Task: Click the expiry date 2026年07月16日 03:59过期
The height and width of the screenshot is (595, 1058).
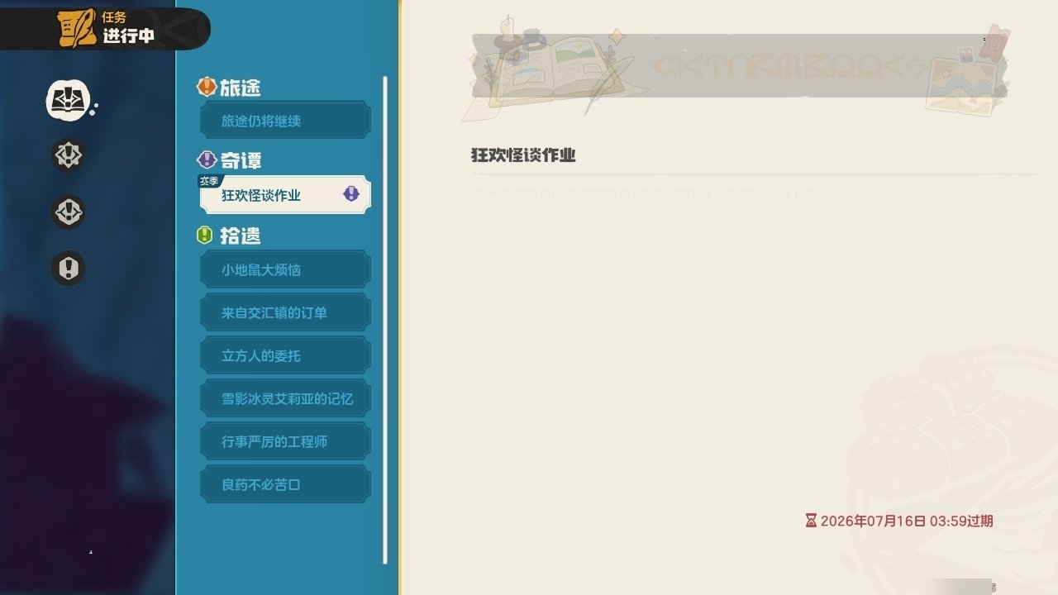Action: click(908, 521)
